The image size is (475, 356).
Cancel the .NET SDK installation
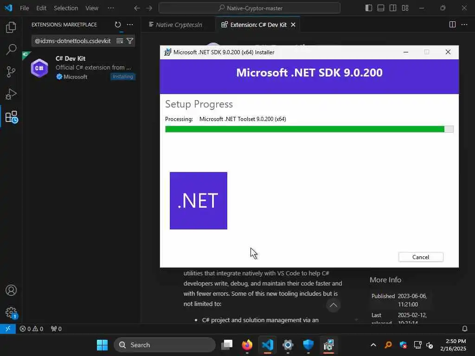click(x=420, y=257)
